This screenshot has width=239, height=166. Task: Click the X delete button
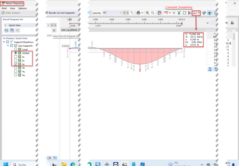(54, 30)
